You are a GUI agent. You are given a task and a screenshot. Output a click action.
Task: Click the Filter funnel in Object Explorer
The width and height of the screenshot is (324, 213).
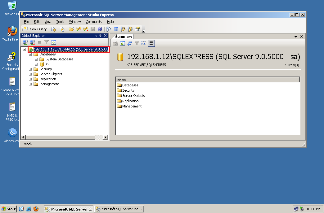tap(47, 42)
